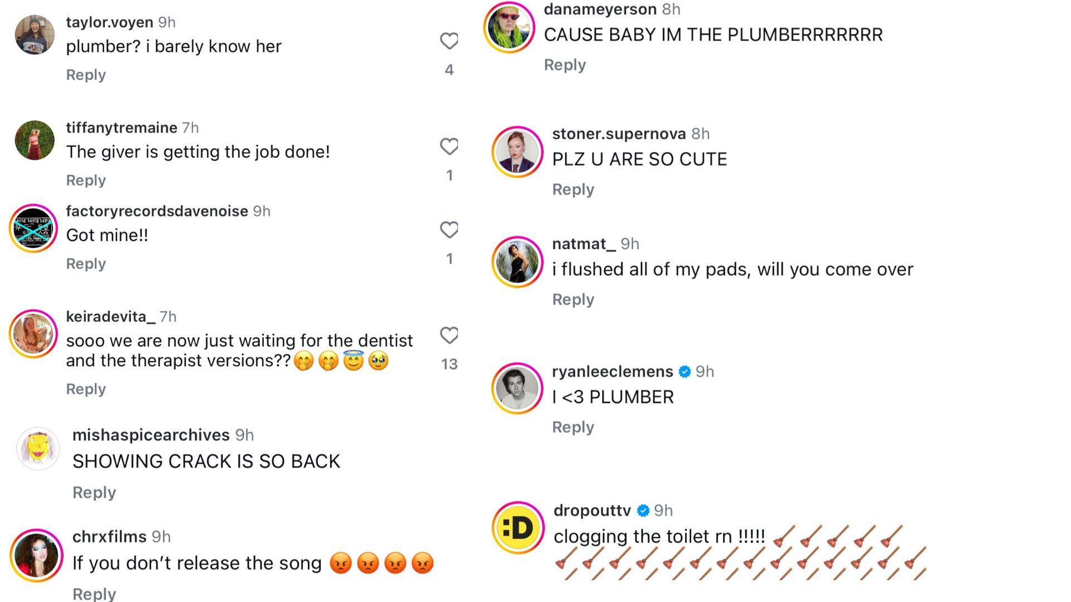Reply to danameyerson's PLUMBERRRRRR comment
The image size is (1071, 602).
point(565,65)
